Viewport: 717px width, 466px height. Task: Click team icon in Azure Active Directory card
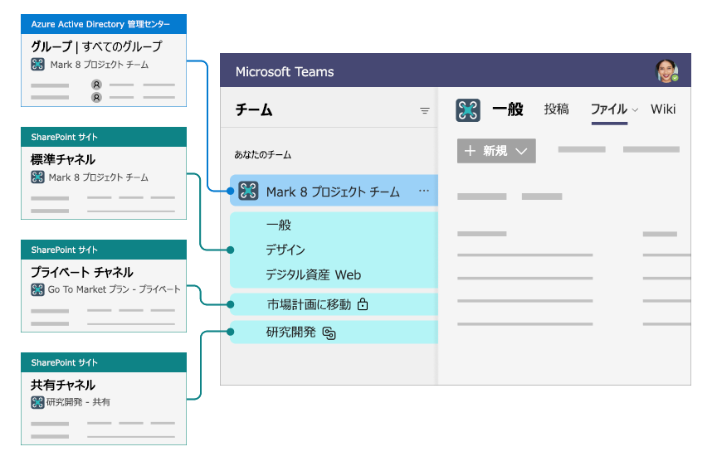(37, 64)
